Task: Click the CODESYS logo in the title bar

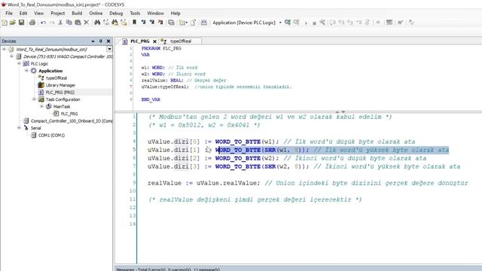Action: pyautogui.click(x=4, y=5)
